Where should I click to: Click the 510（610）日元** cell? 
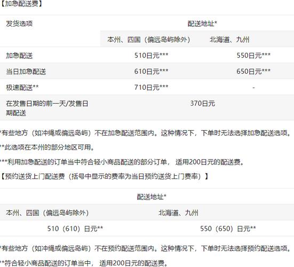(75, 229)
